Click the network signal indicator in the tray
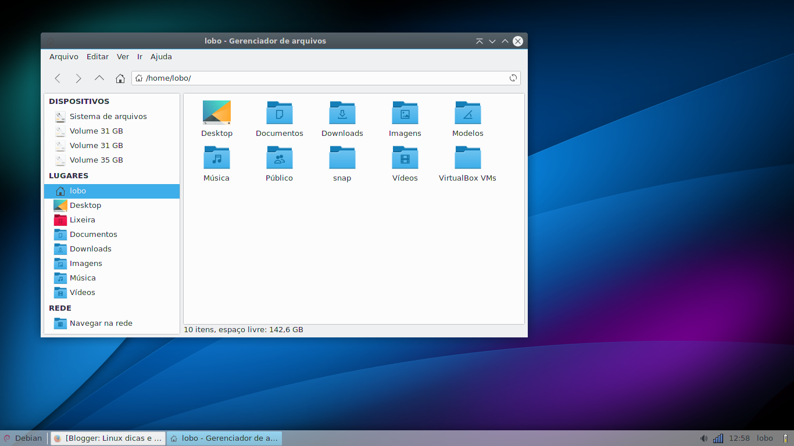794x446 pixels. 717,438
